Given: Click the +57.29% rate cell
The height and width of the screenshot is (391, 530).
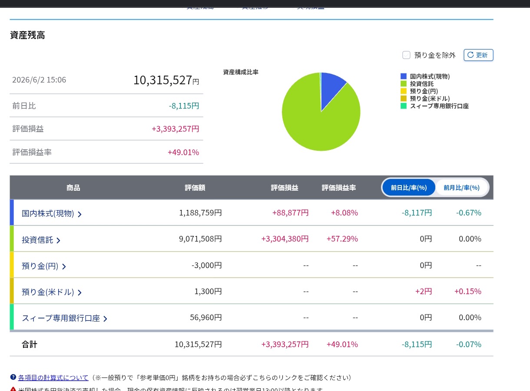Looking at the screenshot, I should (x=342, y=239).
